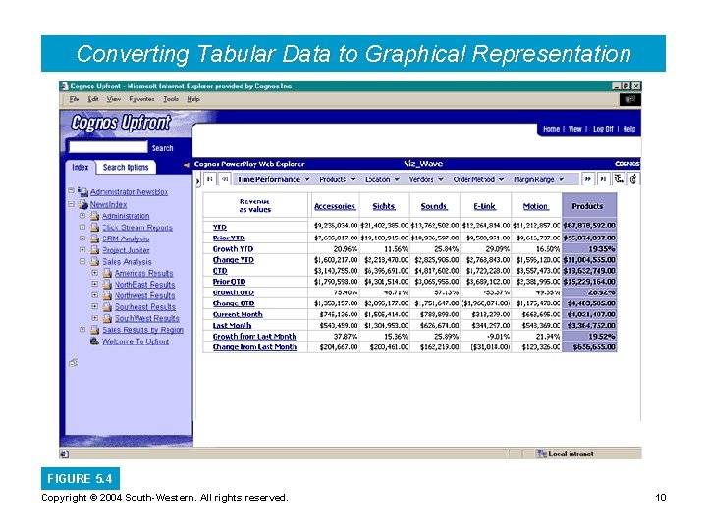Click the Log Off link
Screen dimensions: 707x530
pyautogui.click(x=603, y=129)
